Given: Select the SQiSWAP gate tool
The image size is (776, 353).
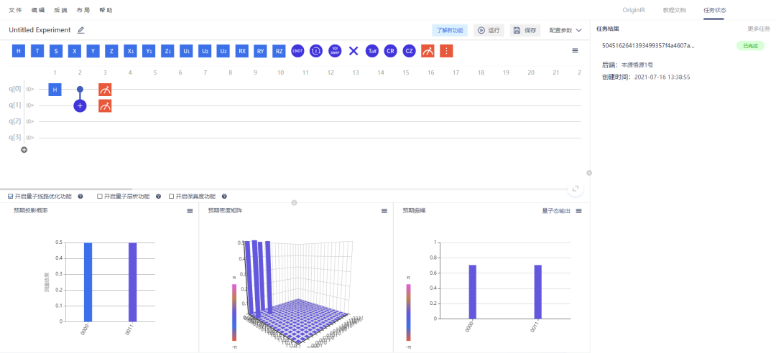Looking at the screenshot, I should (335, 51).
